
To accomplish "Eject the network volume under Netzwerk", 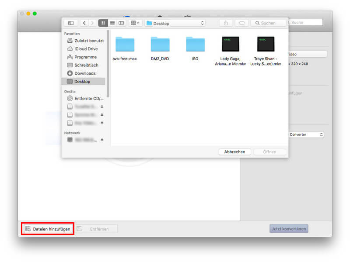I will coord(102,140).
